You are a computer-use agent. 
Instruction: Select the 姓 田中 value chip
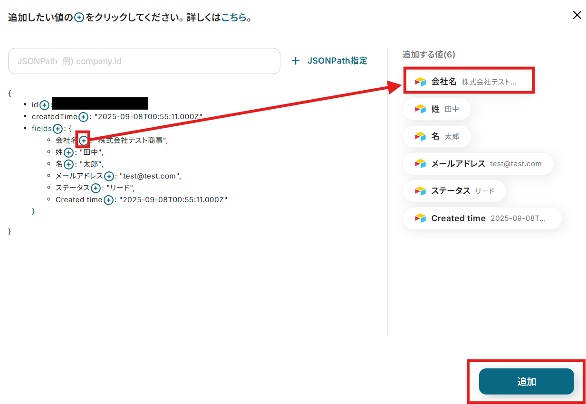click(437, 109)
